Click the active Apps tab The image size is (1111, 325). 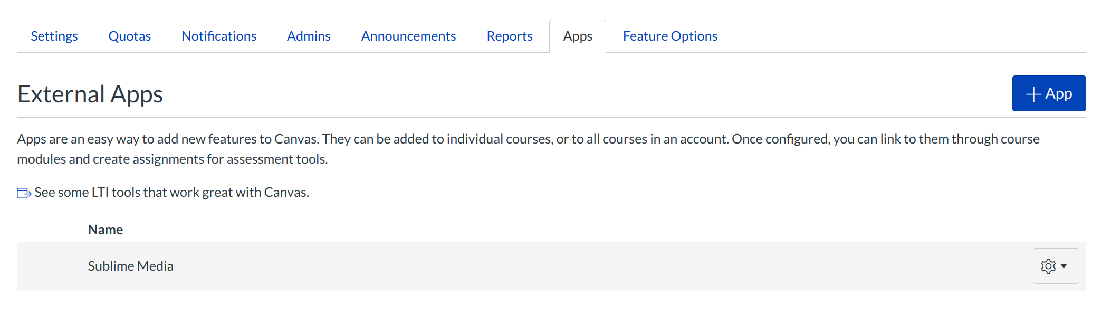tap(578, 36)
